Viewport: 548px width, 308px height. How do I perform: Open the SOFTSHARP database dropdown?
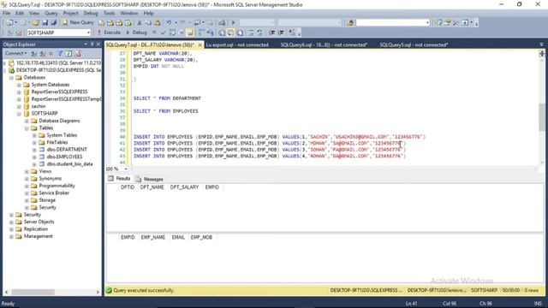click(x=88, y=33)
